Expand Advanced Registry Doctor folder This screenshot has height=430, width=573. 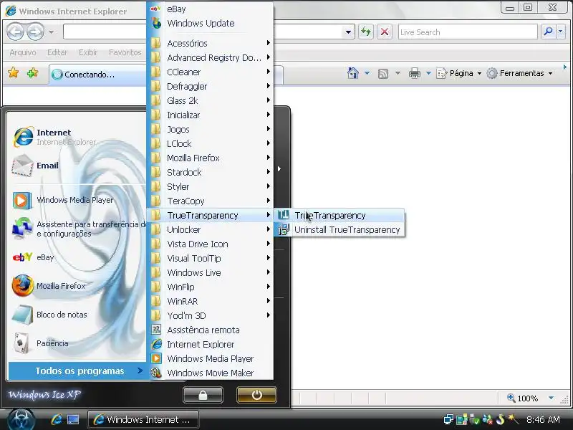coord(210,57)
